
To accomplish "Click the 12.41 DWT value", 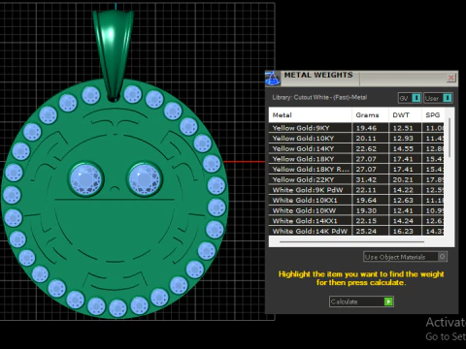I will 403,210.
